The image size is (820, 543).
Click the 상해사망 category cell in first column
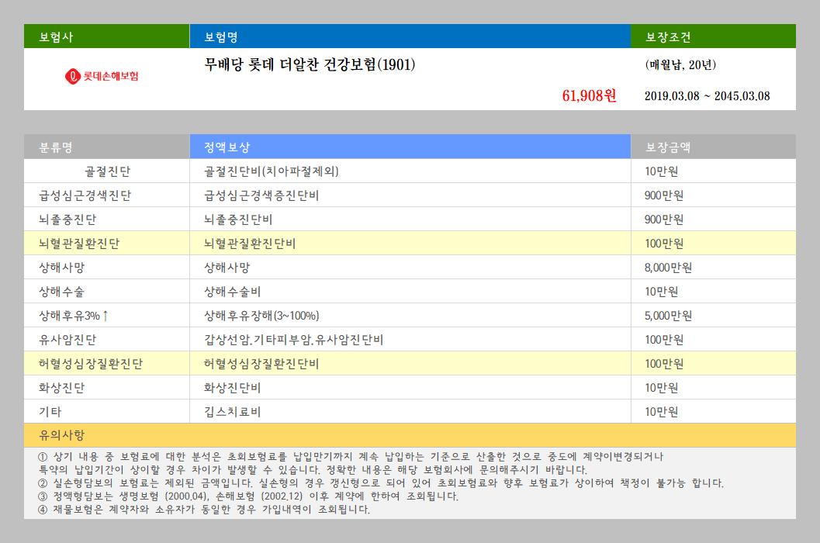107,268
